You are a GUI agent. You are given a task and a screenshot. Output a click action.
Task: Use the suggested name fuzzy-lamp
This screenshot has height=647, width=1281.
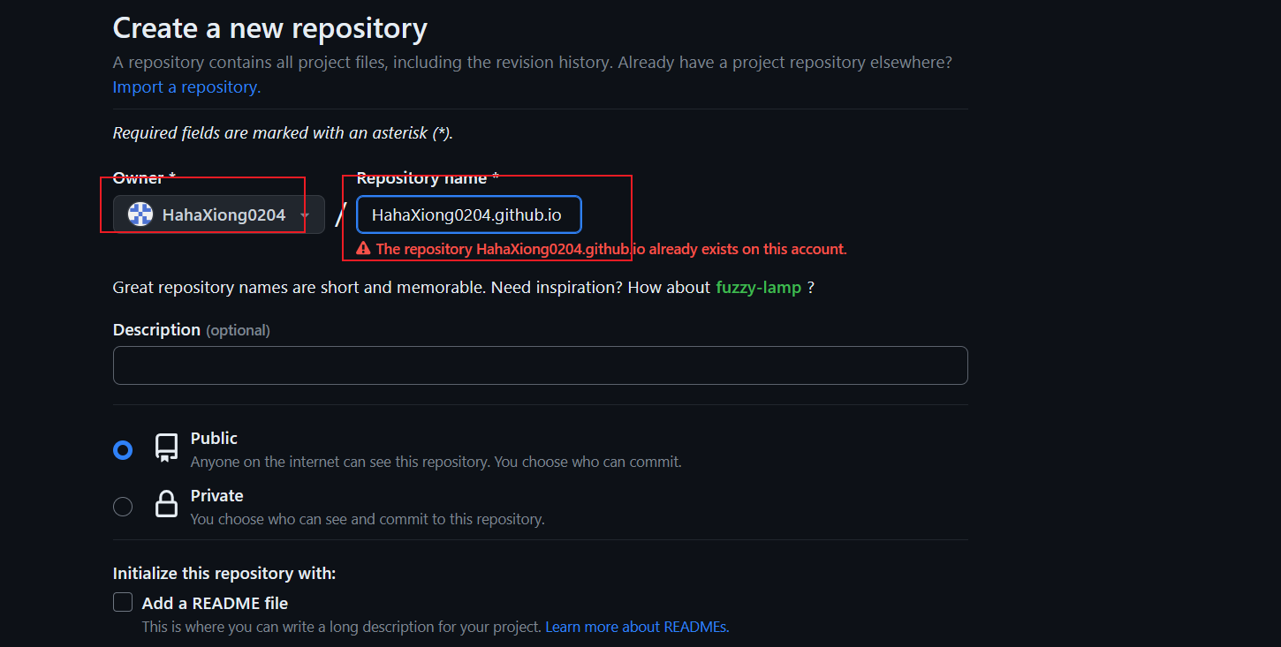[758, 288]
